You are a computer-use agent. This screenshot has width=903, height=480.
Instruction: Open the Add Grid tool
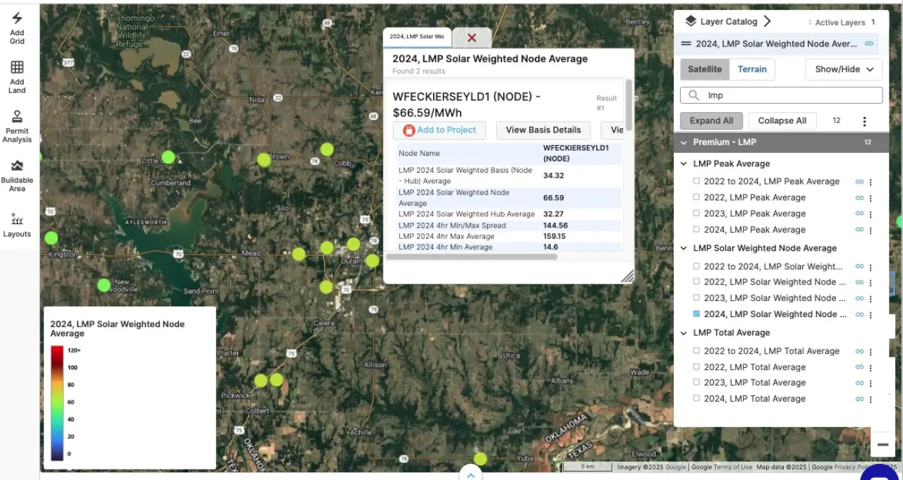pos(17,28)
